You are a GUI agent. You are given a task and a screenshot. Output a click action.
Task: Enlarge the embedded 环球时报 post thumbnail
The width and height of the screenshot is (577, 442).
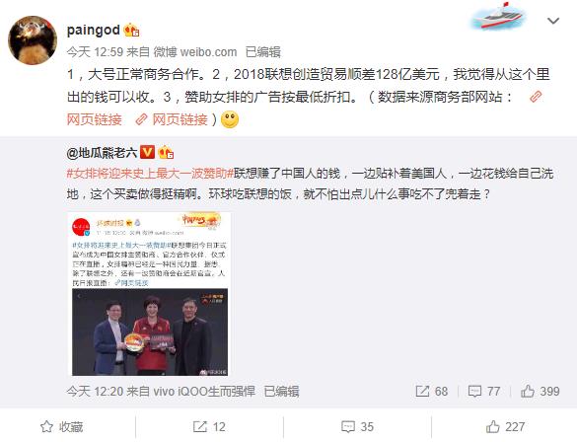[x=150, y=294]
